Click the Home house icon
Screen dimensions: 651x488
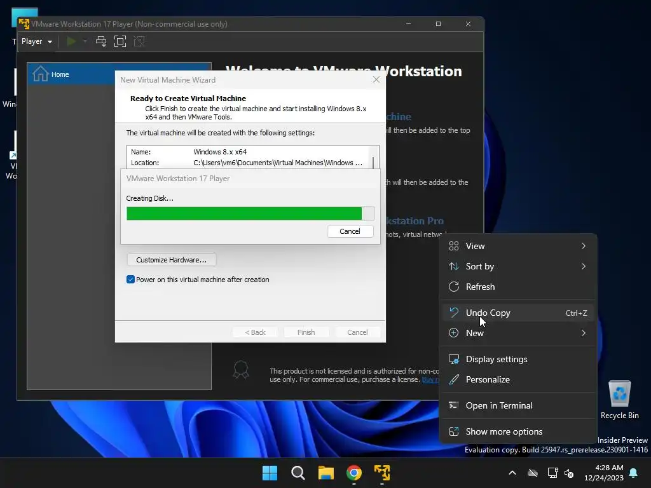(x=40, y=74)
